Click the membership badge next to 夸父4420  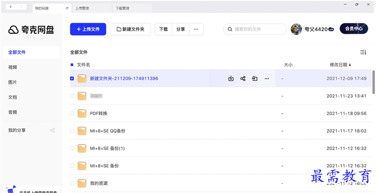(331, 29)
